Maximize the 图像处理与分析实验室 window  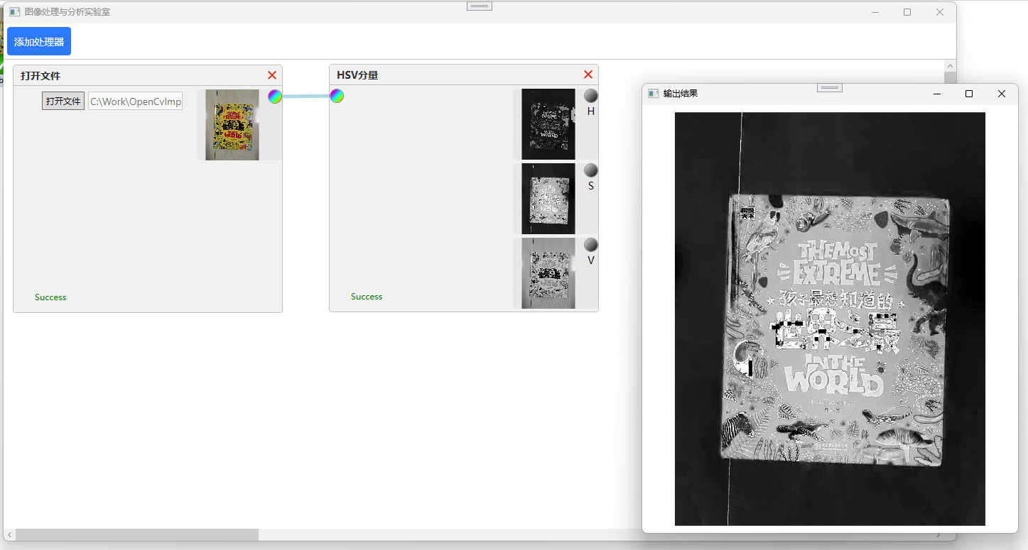907,12
